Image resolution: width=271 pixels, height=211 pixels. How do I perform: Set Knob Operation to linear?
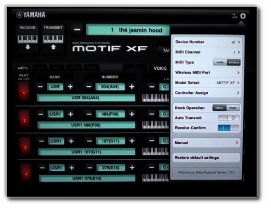(x=233, y=108)
